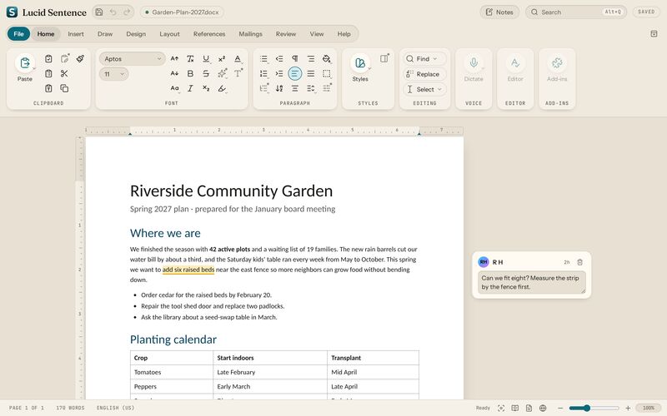Delete the RH comment with trash icon
This screenshot has height=416, width=667.
click(579, 262)
